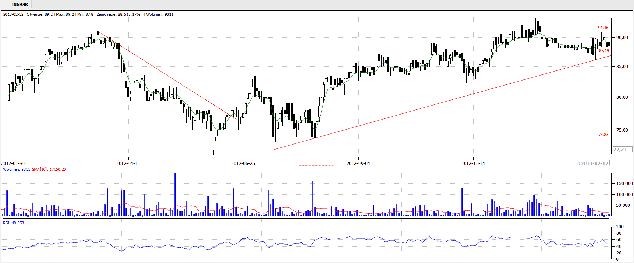The width and height of the screenshot is (634, 263).
Task: Click the RSI axis value 100
Action: coord(620,227)
